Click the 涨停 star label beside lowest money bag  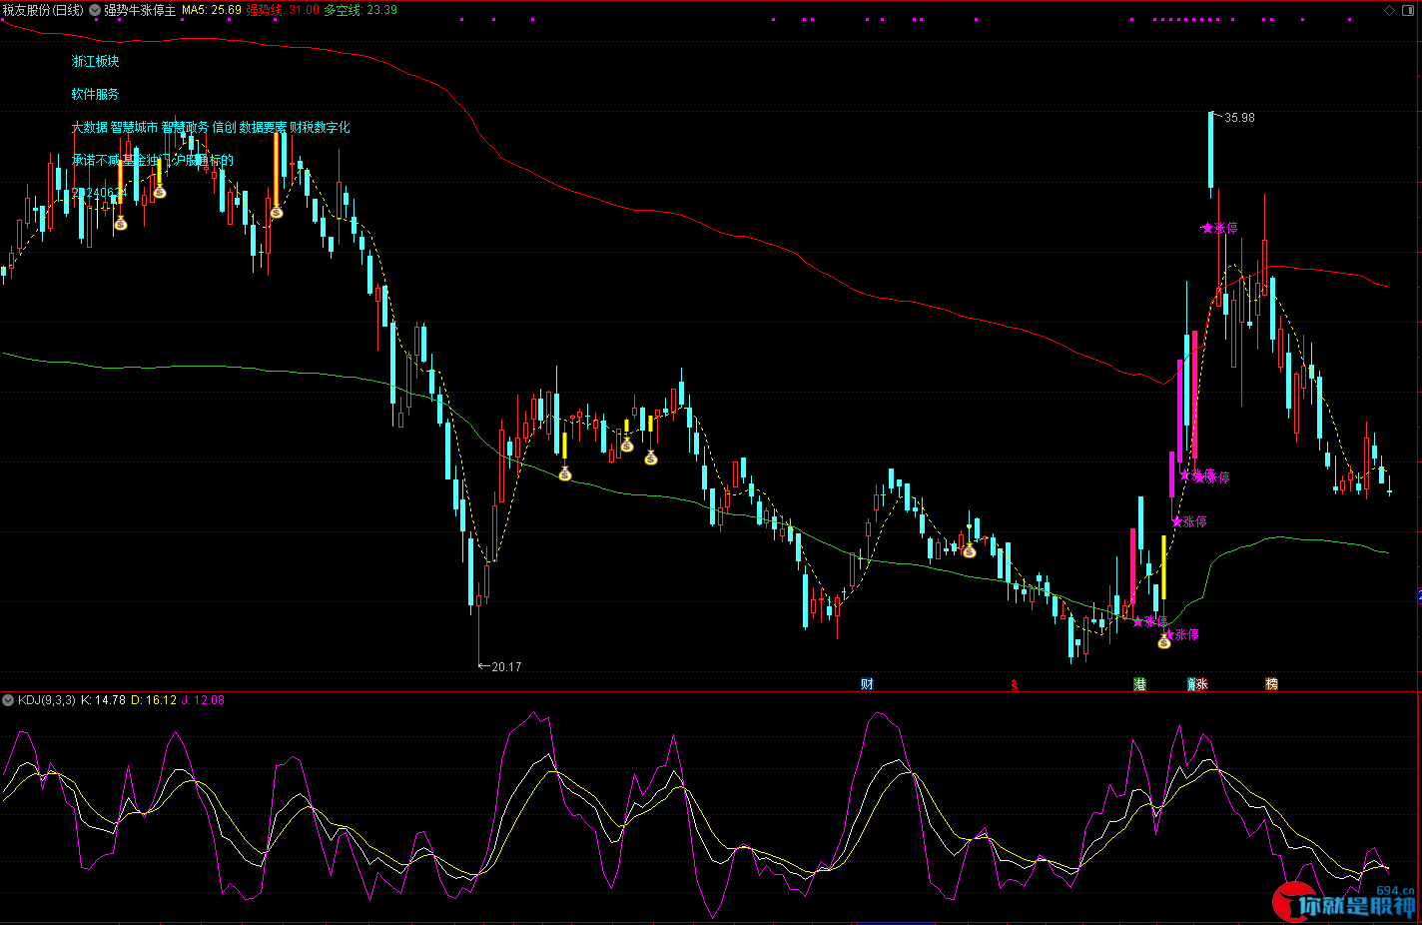(x=1181, y=634)
